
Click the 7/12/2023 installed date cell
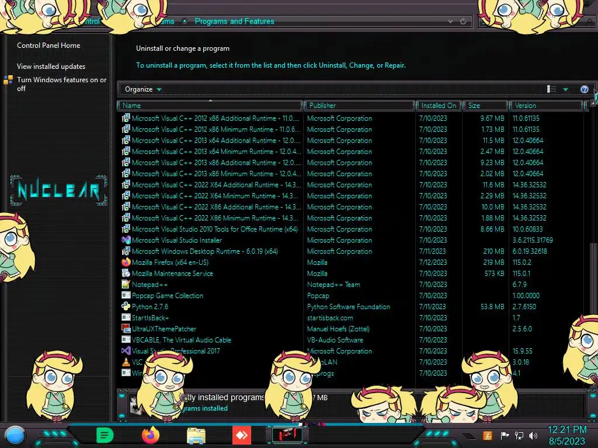(433, 262)
